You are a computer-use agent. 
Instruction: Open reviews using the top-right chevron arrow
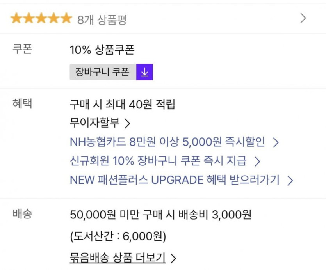click(303, 18)
